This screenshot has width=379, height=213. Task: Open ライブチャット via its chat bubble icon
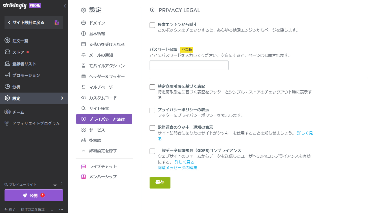(x=83, y=166)
